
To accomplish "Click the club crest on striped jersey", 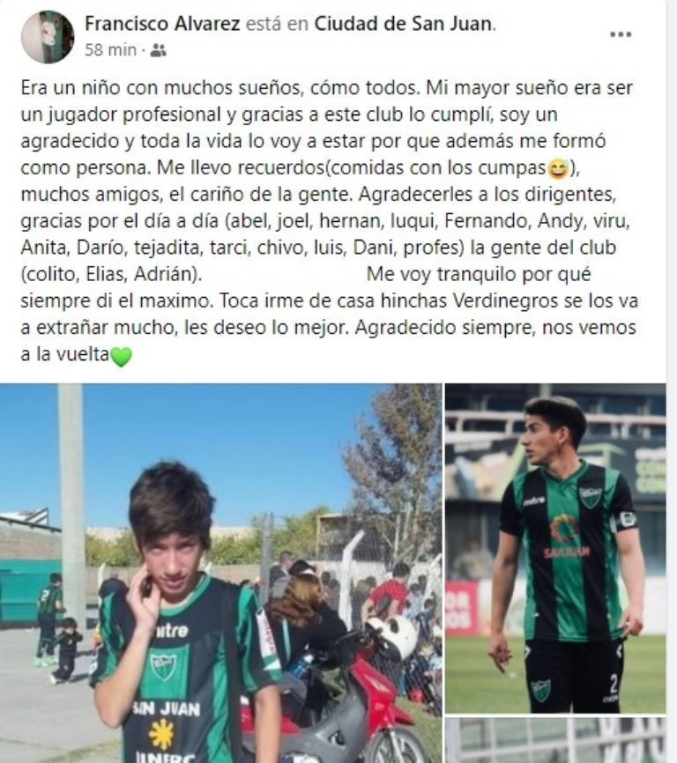I will [590, 497].
